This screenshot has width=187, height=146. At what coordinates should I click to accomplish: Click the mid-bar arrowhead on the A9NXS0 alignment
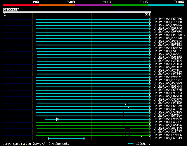click(x=57, y=119)
